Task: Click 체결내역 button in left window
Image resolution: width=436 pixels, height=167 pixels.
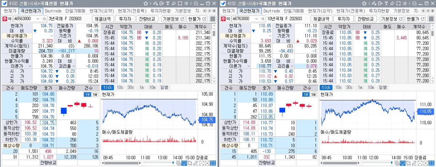Action: (103, 19)
